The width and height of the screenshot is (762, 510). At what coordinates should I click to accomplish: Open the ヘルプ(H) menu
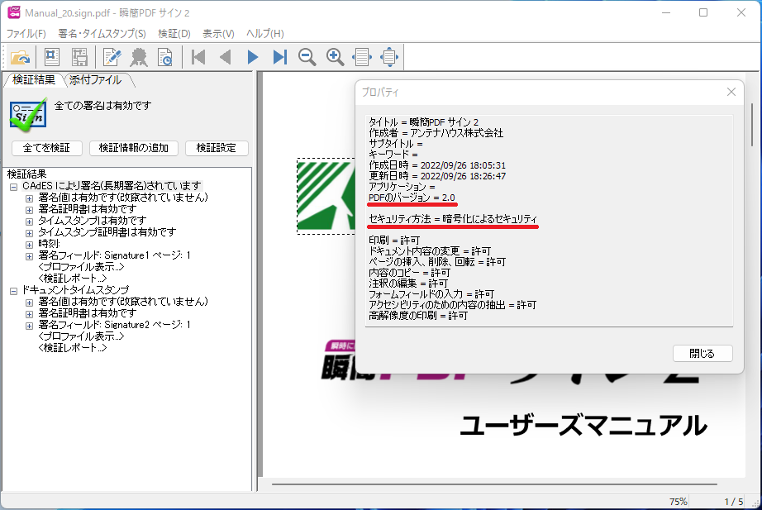[x=264, y=34]
